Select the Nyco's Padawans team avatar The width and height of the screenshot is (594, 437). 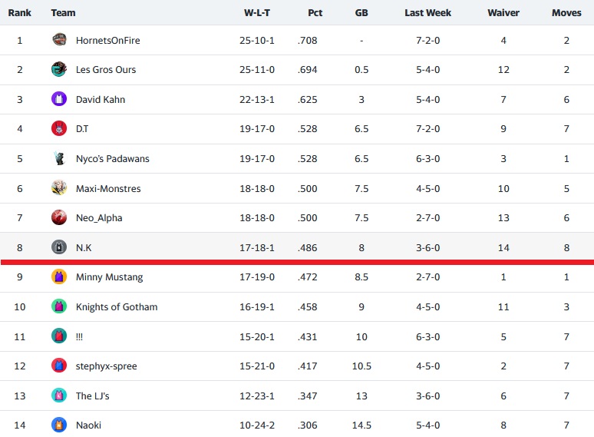[59, 158]
